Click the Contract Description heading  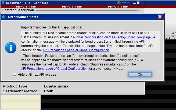click(18, 10)
